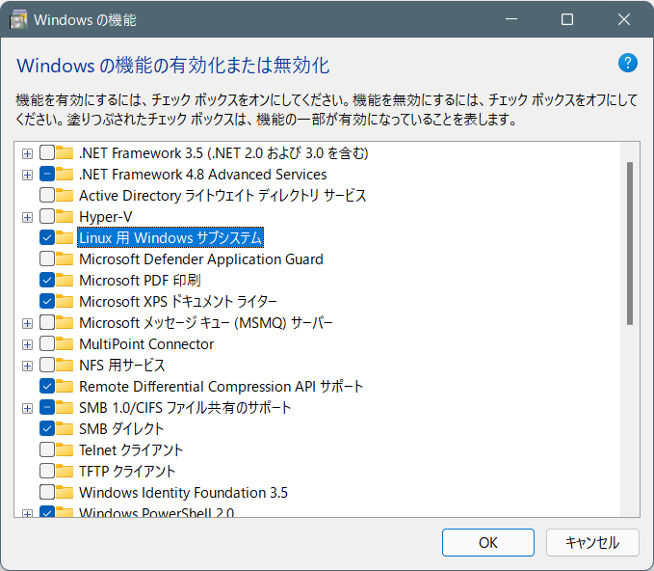Image resolution: width=654 pixels, height=571 pixels.
Task: Check Active Directory ライトウェイト ディレクトリ サービス
Action: coord(47,195)
